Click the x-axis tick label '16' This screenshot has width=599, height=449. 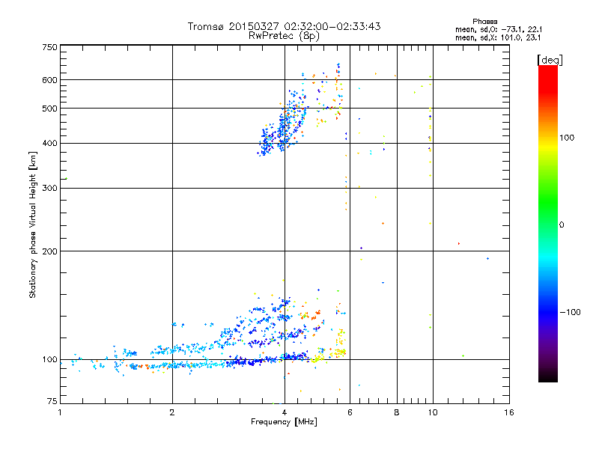[509, 412]
